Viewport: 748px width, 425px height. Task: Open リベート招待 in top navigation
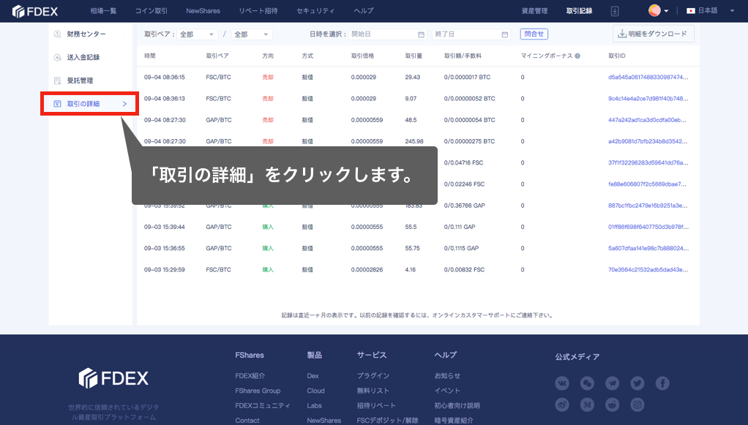pos(258,10)
